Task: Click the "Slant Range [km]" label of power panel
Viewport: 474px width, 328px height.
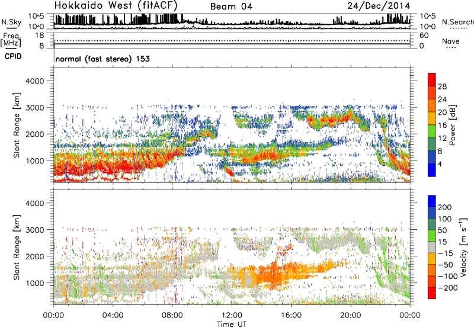Action: pos(17,125)
